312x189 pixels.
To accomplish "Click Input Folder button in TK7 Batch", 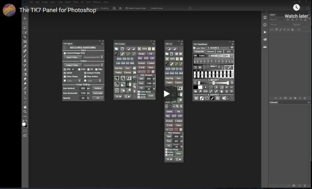I will [73, 57].
